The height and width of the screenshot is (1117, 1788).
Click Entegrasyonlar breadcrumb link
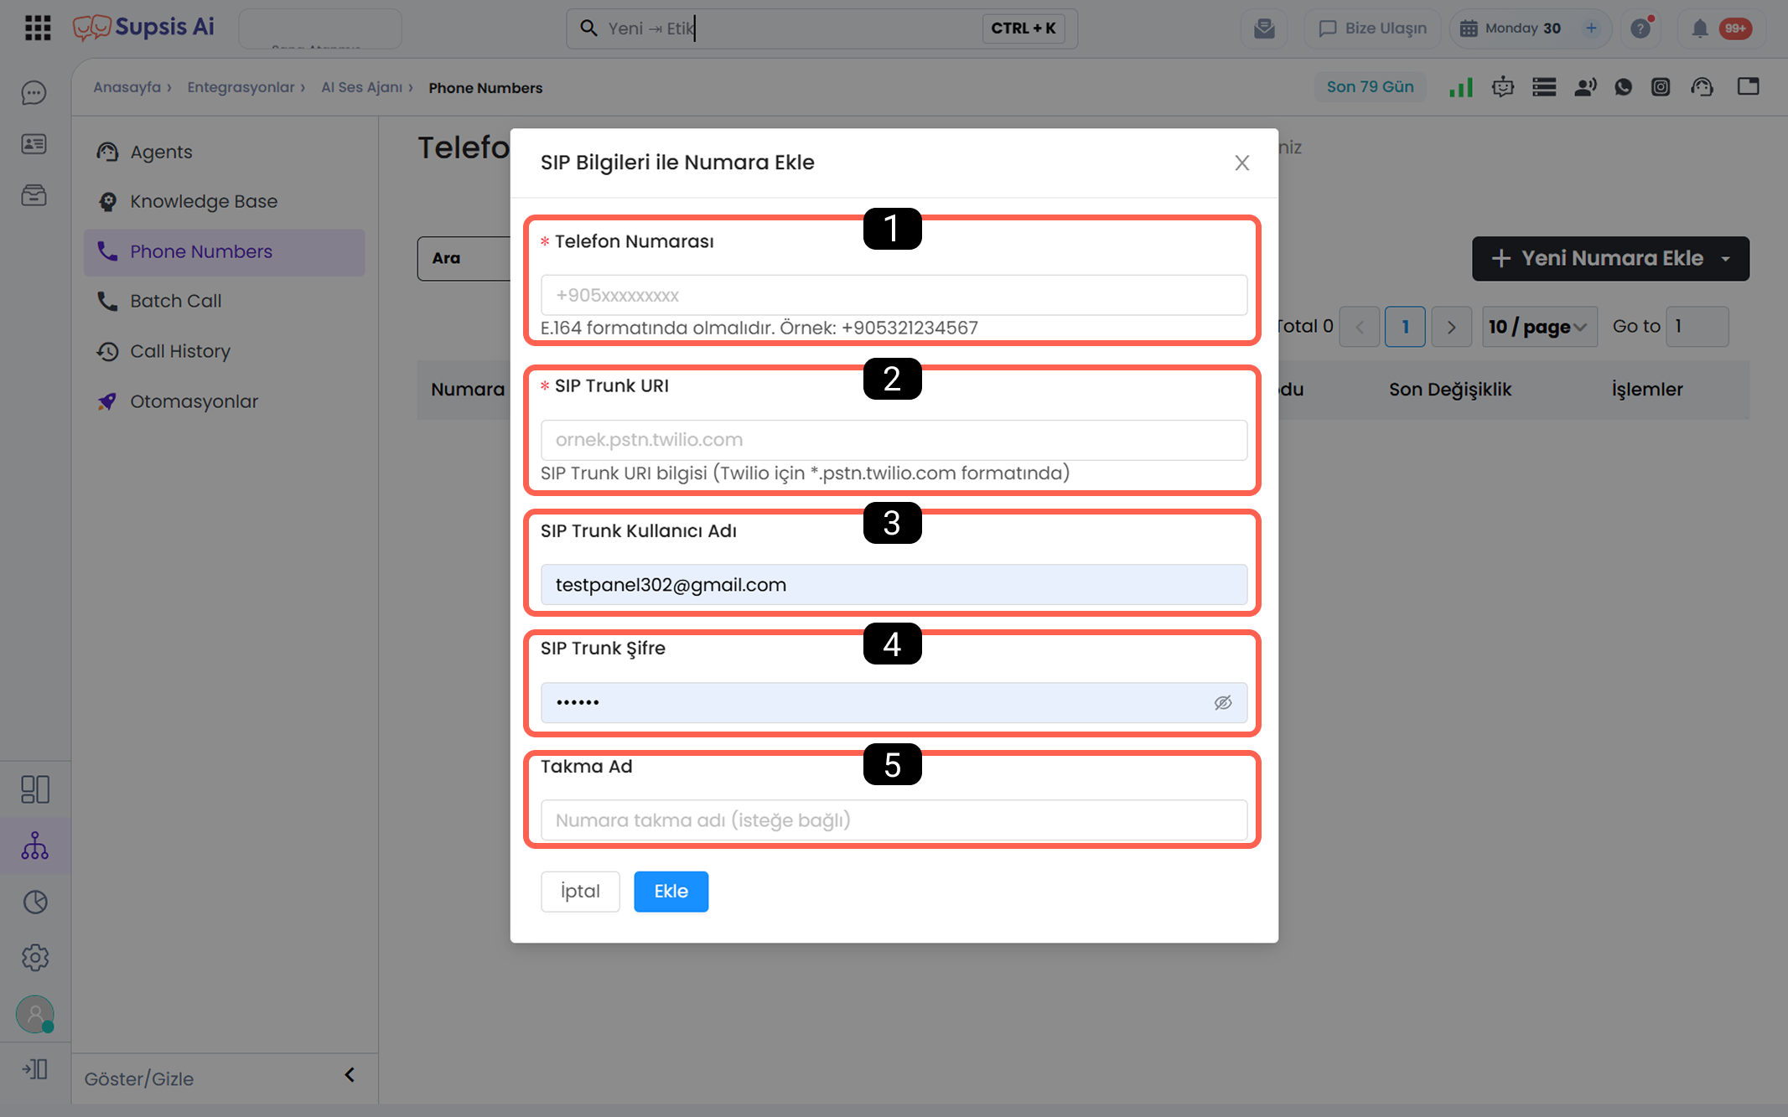pos(241,87)
